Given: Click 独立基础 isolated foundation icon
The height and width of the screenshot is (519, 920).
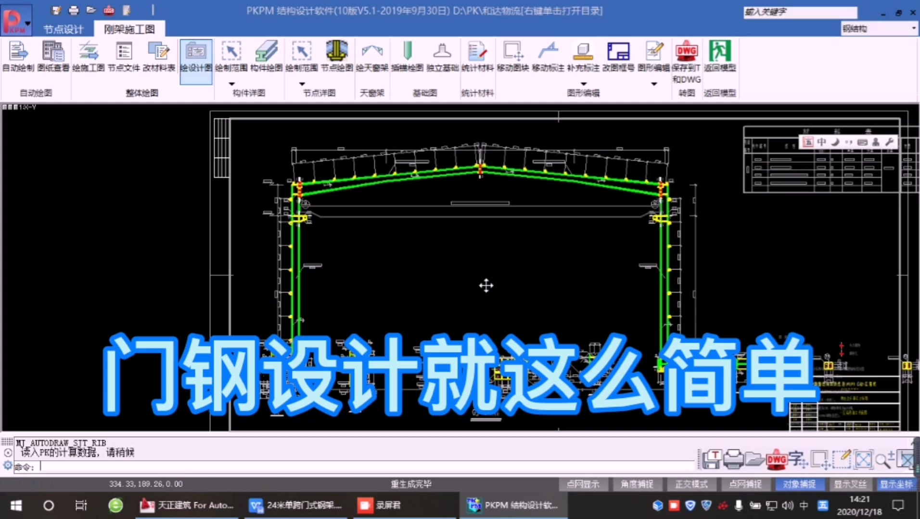Looking at the screenshot, I should [442, 57].
